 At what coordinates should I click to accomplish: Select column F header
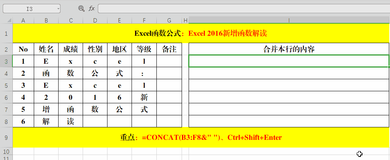tap(144, 21)
